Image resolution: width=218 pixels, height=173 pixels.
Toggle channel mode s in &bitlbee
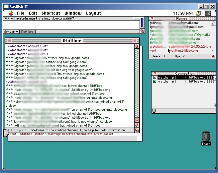pos(23,130)
